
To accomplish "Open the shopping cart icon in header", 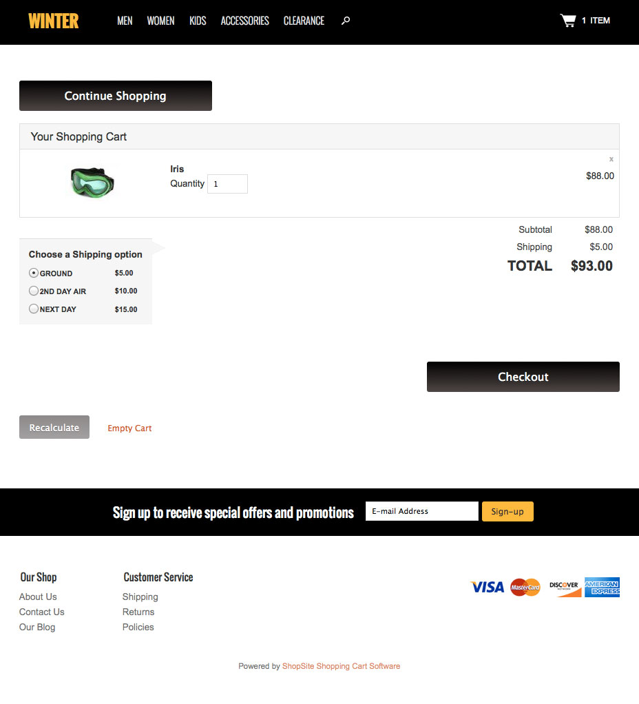I will click(x=568, y=21).
